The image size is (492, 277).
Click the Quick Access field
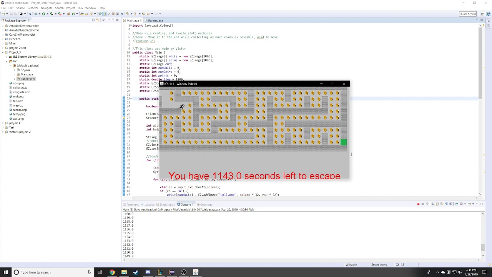pos(468,14)
